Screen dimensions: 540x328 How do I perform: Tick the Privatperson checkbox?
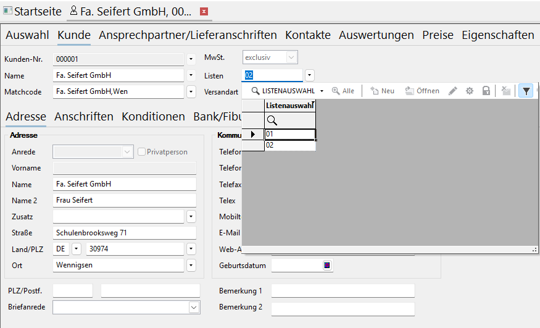tap(141, 151)
